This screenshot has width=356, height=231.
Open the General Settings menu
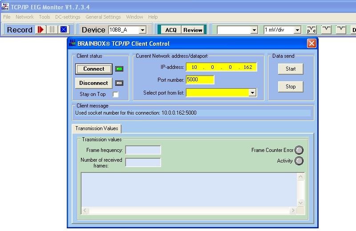103,17
